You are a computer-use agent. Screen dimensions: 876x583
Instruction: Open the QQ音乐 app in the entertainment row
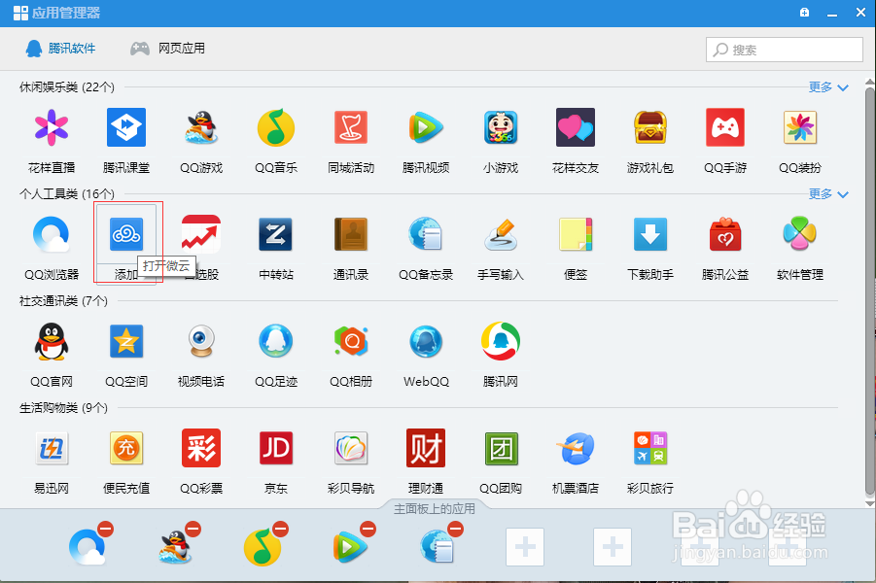tap(276, 128)
